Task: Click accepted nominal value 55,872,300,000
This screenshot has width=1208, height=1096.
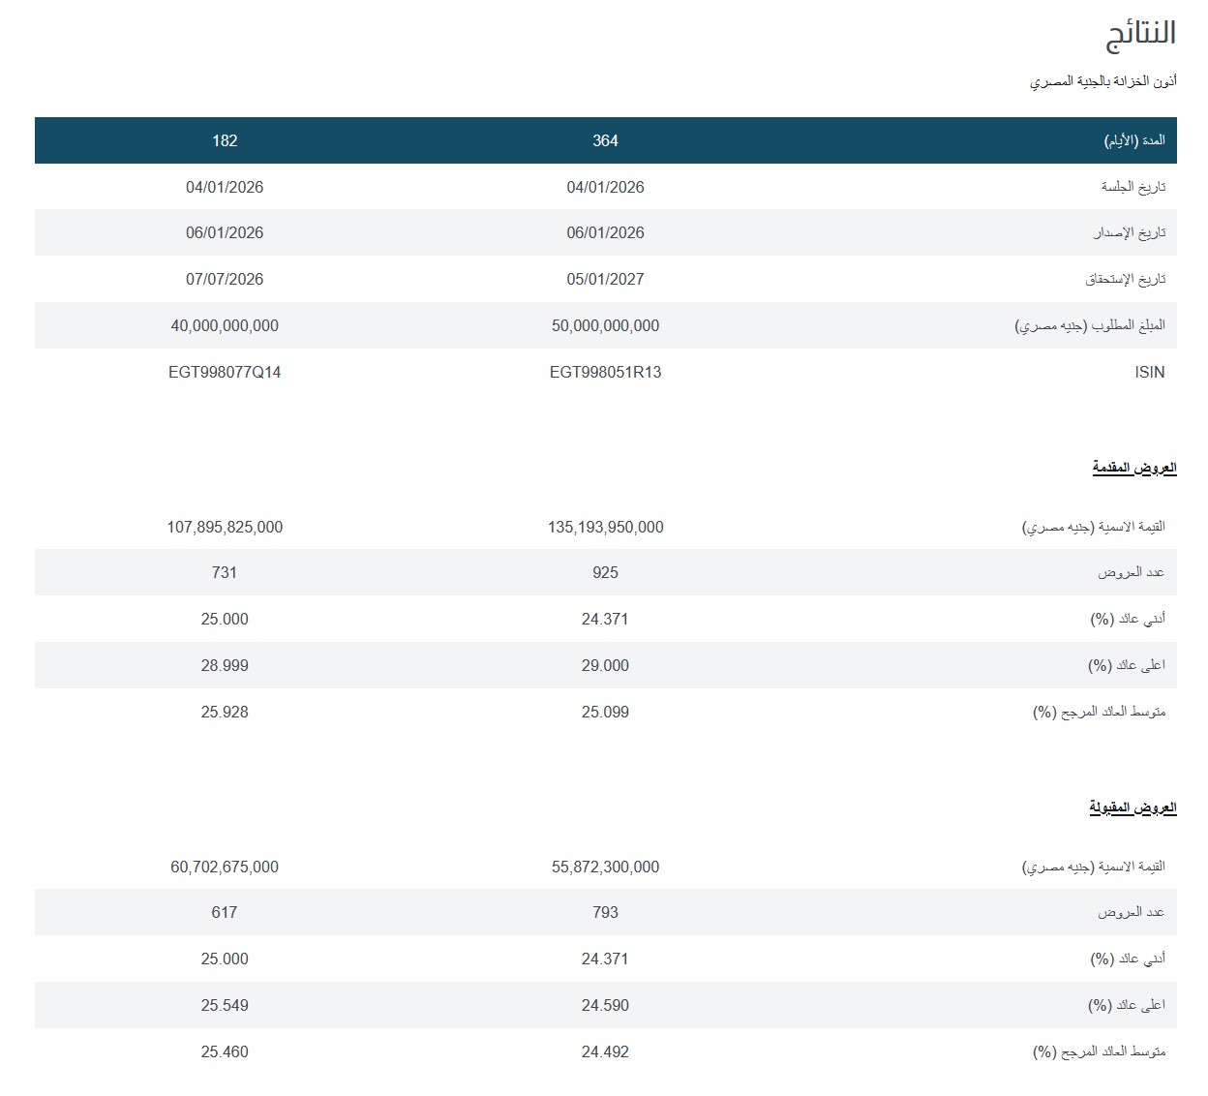Action: (605, 868)
